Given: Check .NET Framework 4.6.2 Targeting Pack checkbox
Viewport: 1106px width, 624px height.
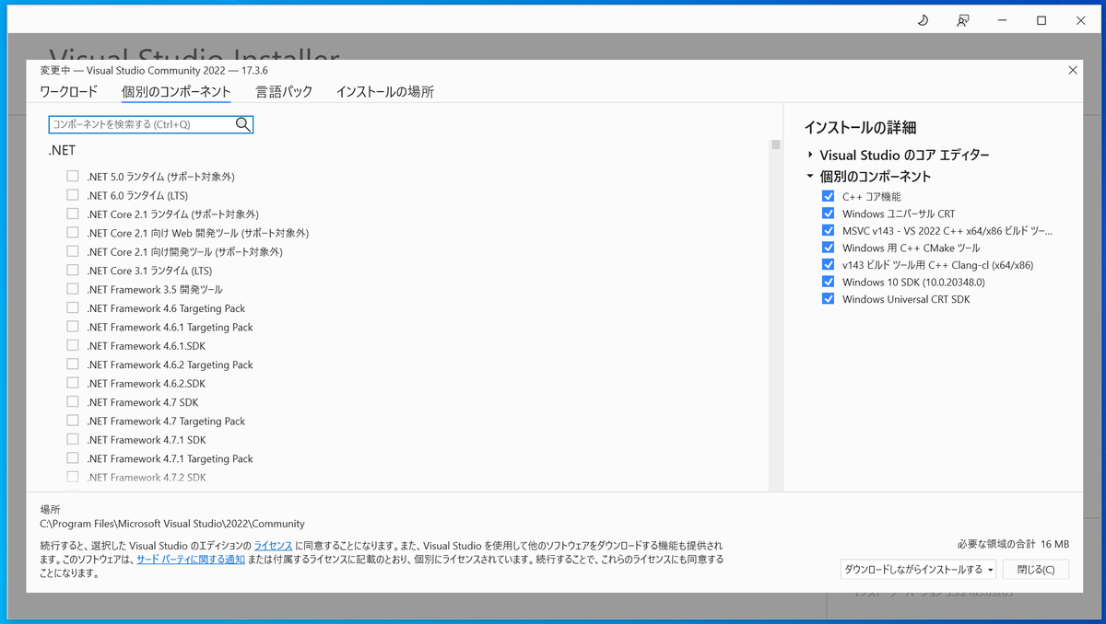Looking at the screenshot, I should click(x=73, y=364).
